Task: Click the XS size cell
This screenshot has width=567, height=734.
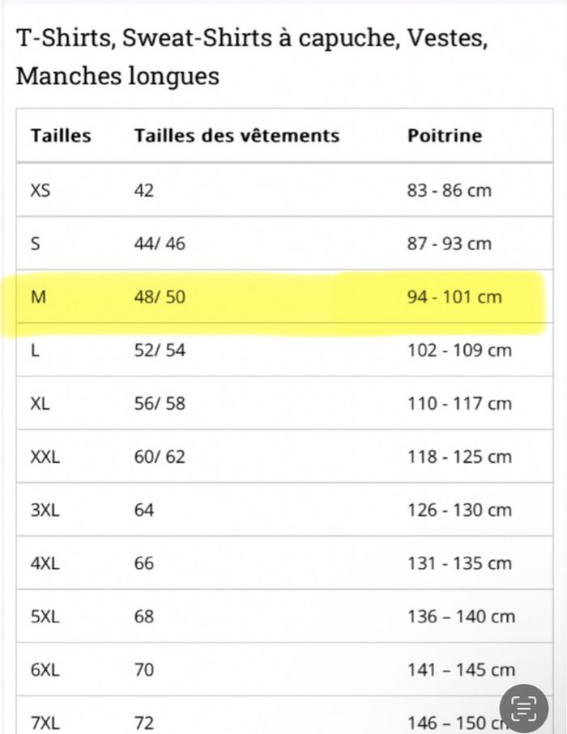Action: (x=40, y=191)
